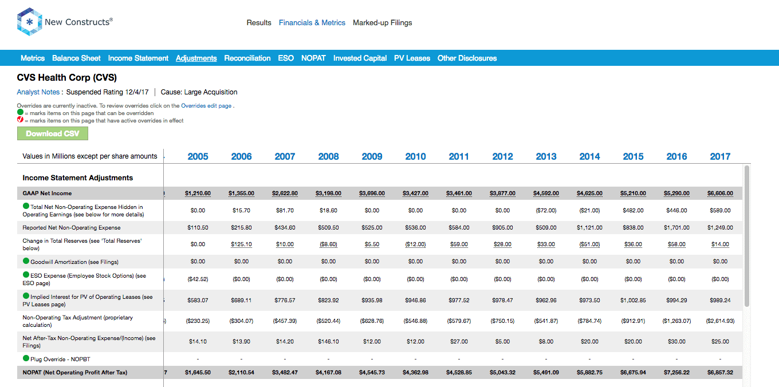Select the 2015 column header
Viewport: 779px width, 387px height.
click(634, 156)
